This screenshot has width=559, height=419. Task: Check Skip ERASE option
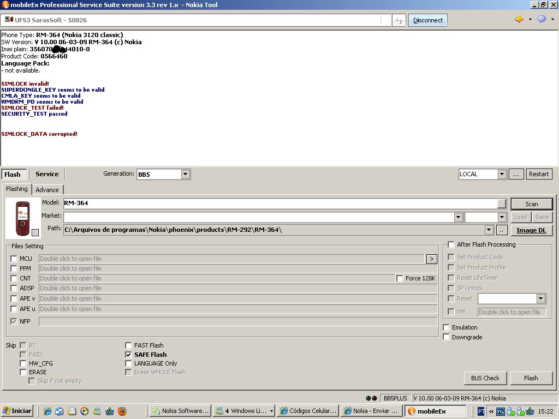(x=23, y=372)
